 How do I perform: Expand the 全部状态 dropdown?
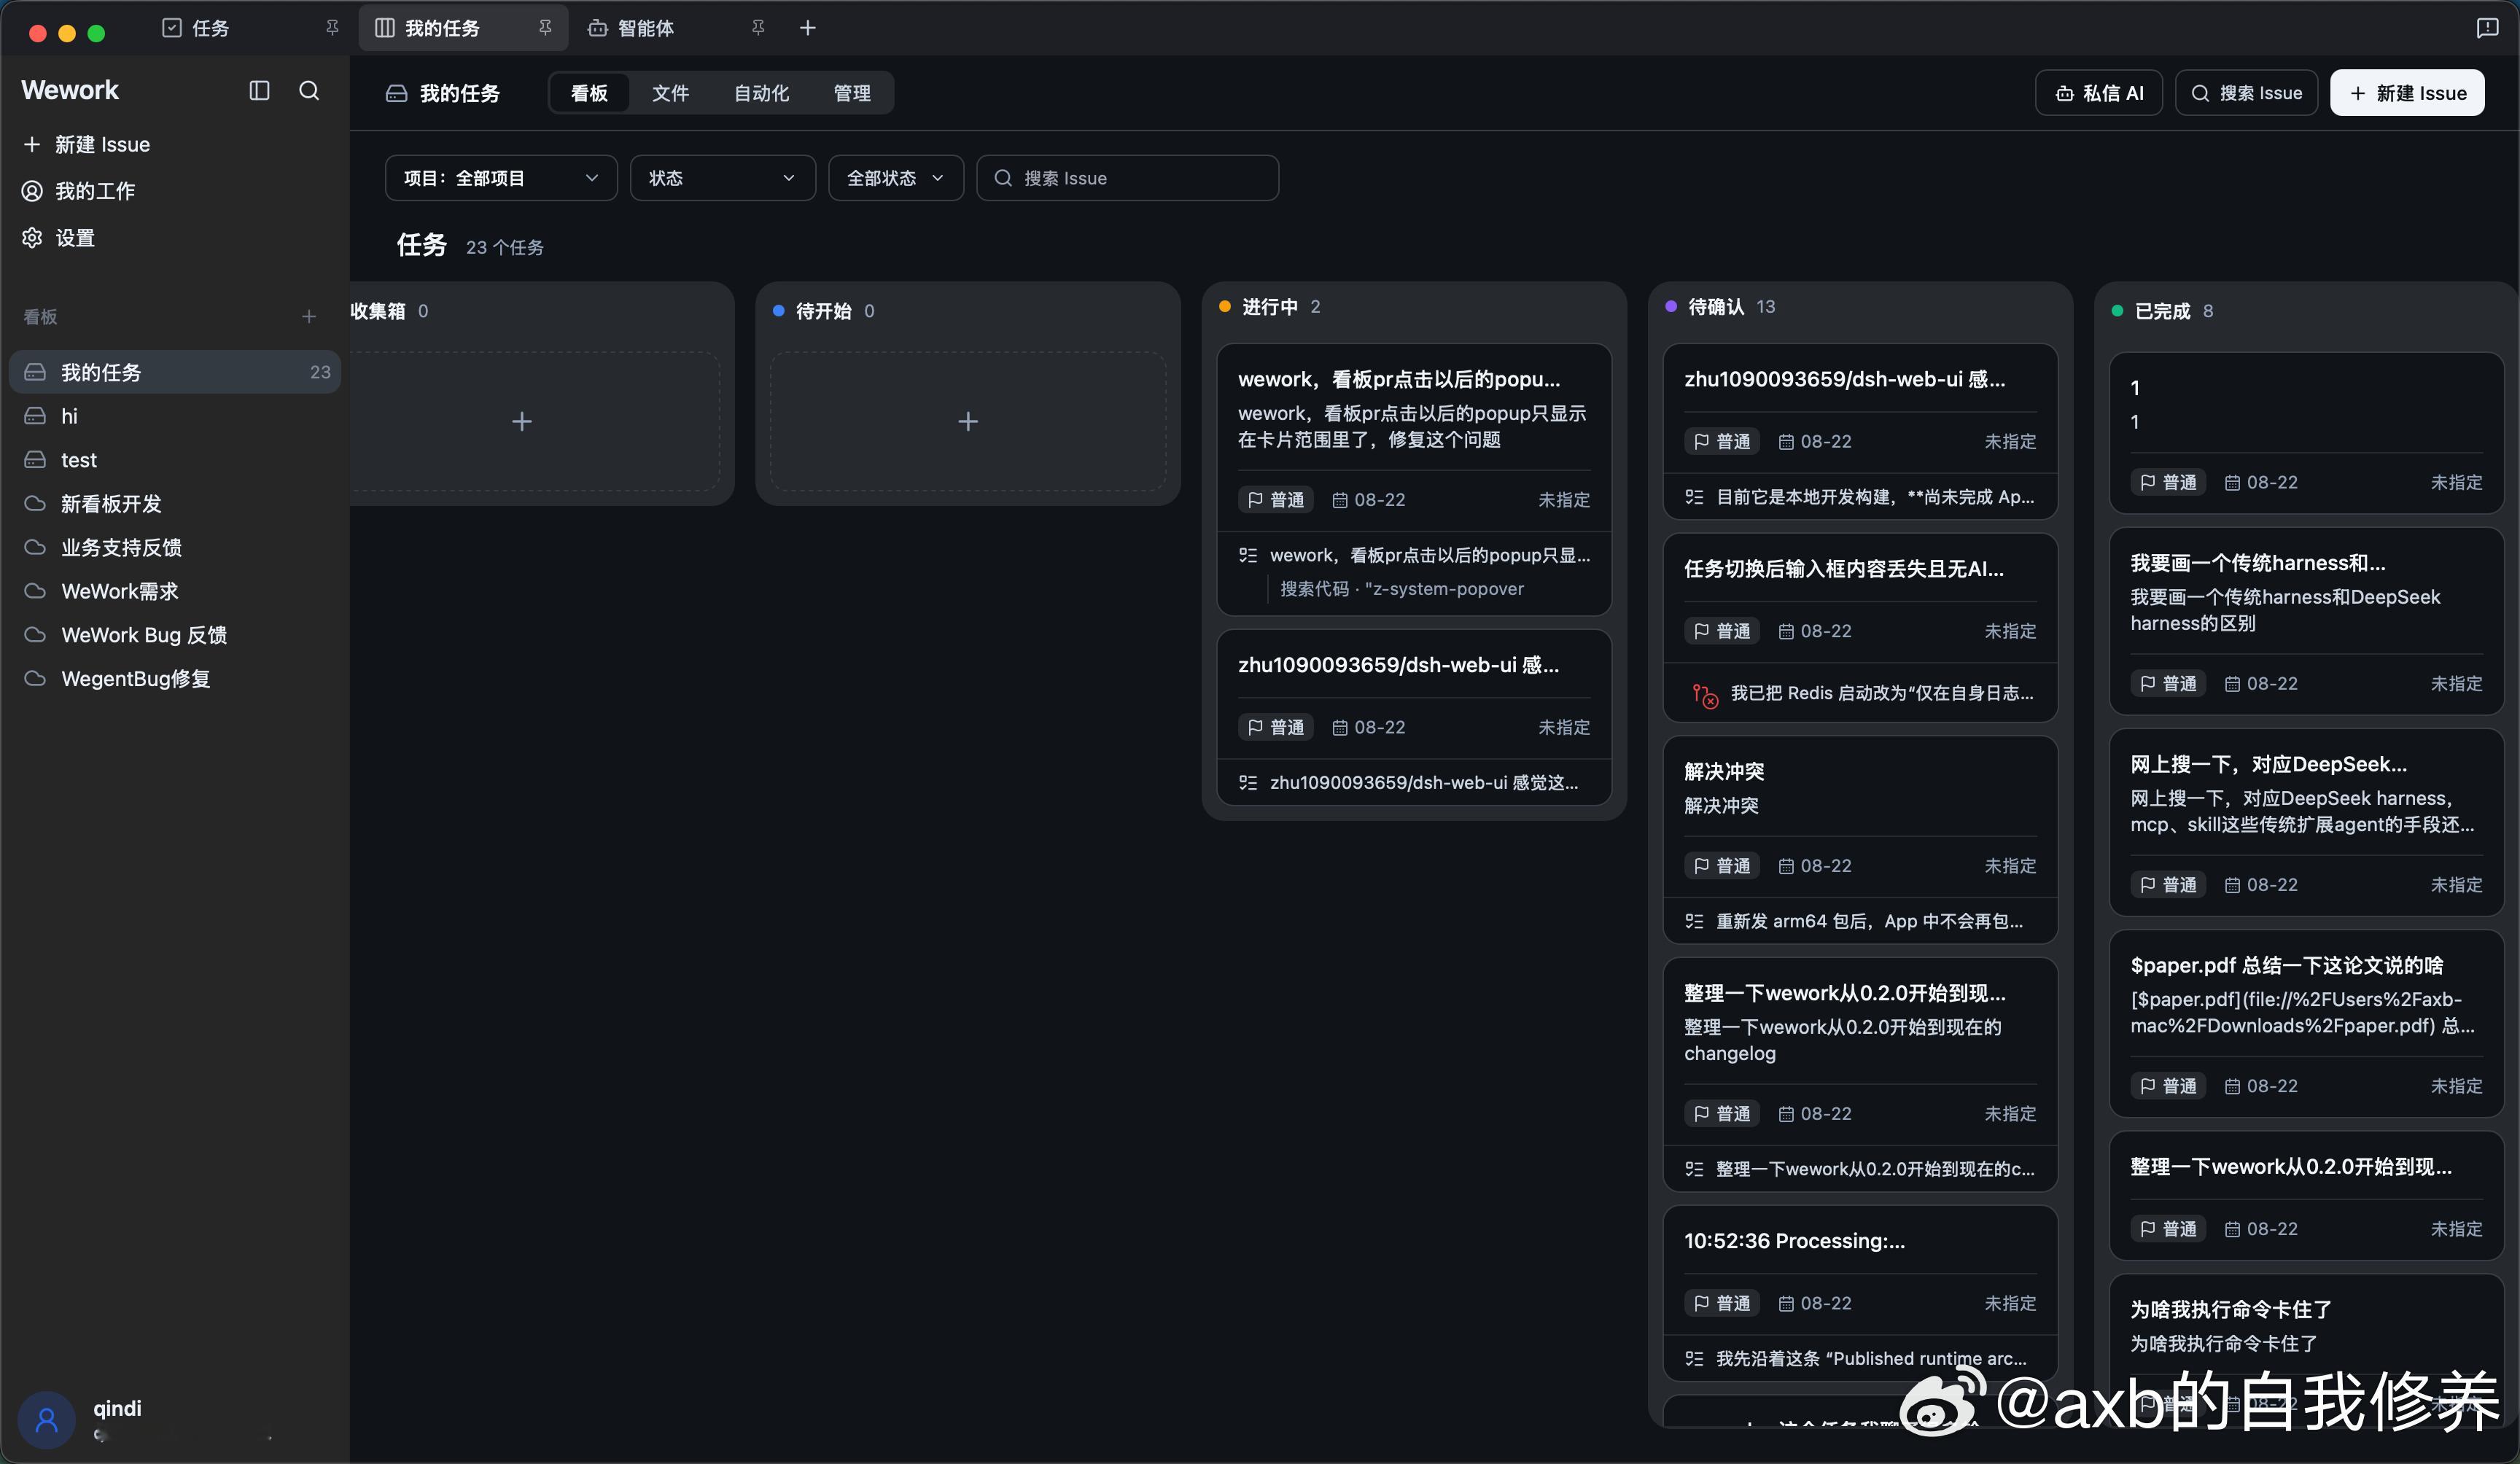pyautogui.click(x=896, y=178)
